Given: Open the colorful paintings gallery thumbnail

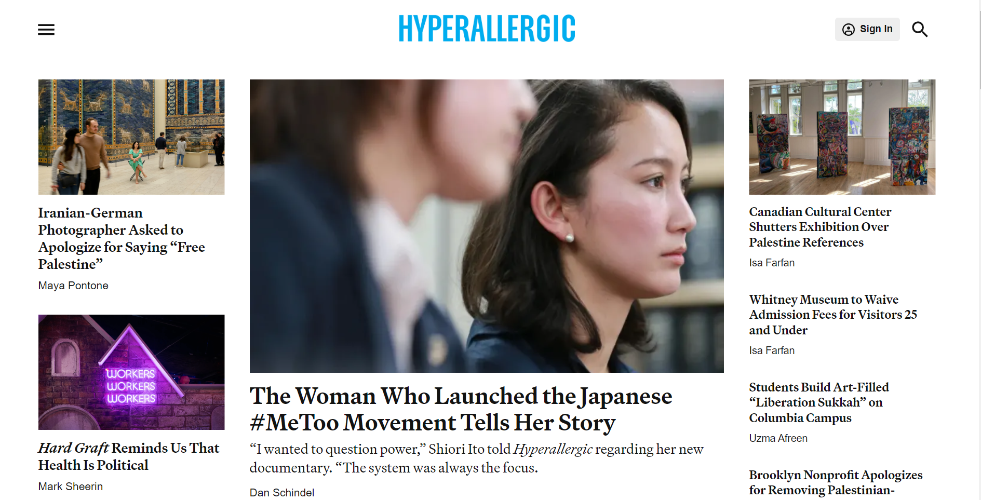Looking at the screenshot, I should [x=842, y=137].
